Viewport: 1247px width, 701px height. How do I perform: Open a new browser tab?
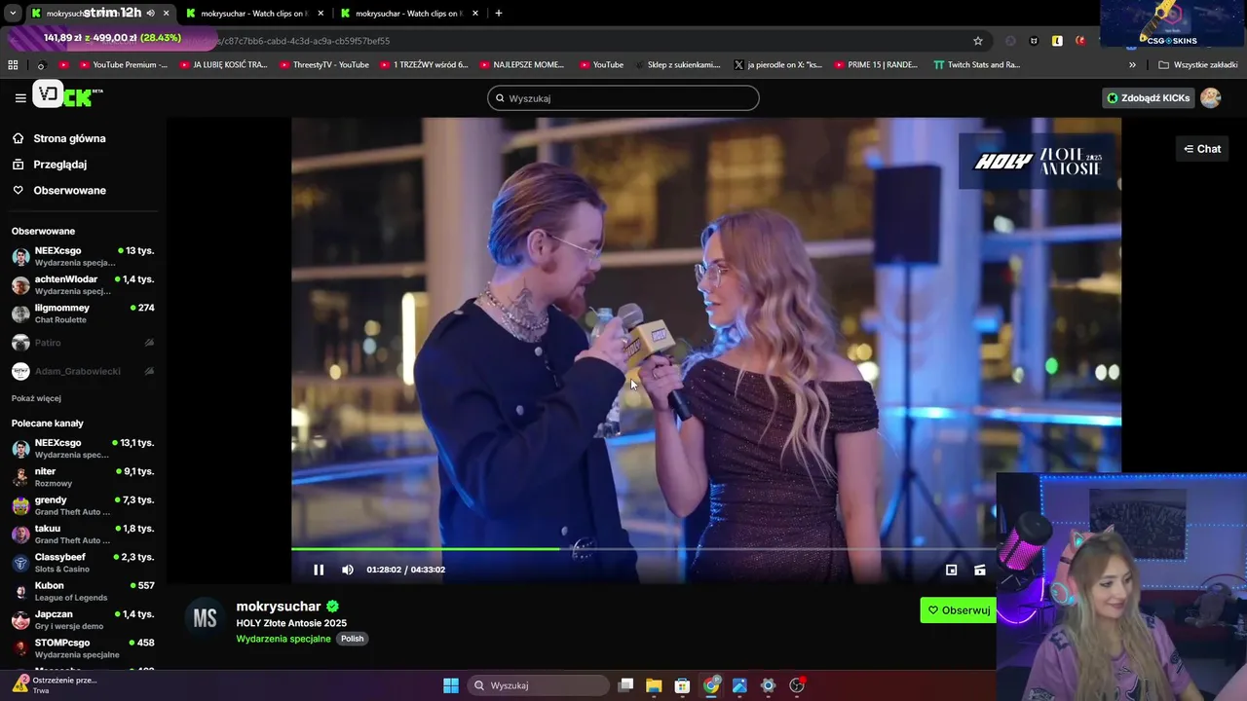pos(499,14)
